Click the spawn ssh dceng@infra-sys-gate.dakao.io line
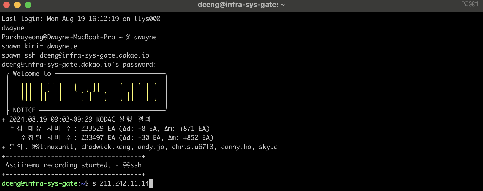The image size is (483, 191). [x=75, y=55]
